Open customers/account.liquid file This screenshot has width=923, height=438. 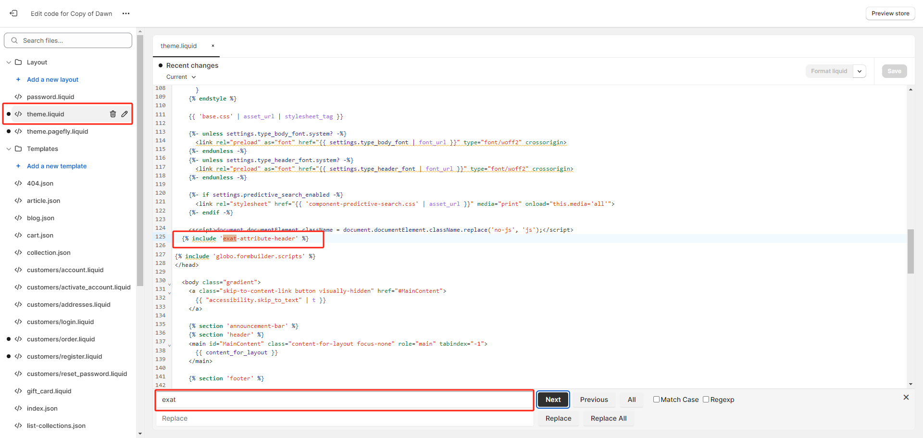pos(65,270)
